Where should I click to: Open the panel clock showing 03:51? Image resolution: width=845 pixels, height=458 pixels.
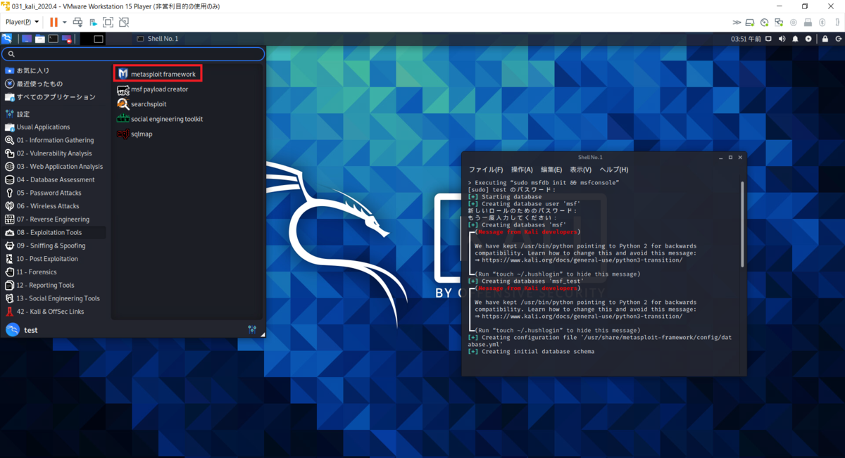[746, 39]
